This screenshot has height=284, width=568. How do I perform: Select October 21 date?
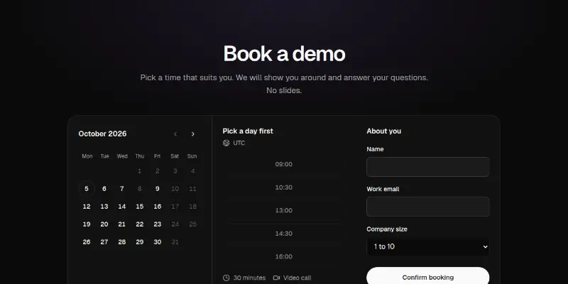click(x=122, y=224)
